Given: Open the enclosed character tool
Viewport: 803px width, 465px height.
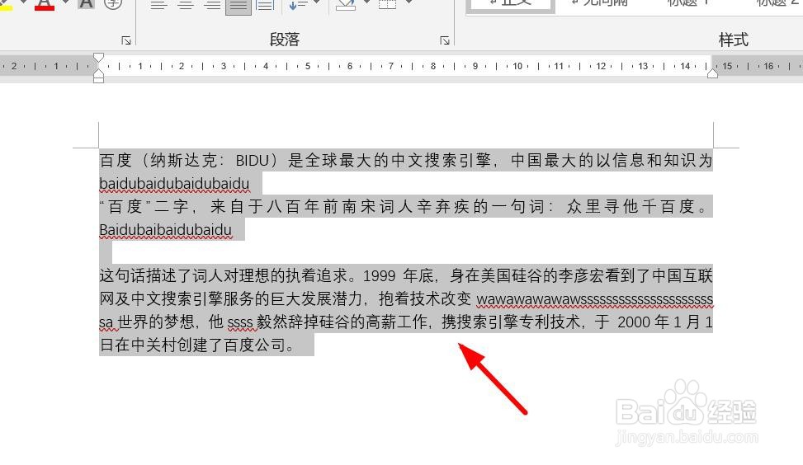Looking at the screenshot, I should click(x=113, y=3).
